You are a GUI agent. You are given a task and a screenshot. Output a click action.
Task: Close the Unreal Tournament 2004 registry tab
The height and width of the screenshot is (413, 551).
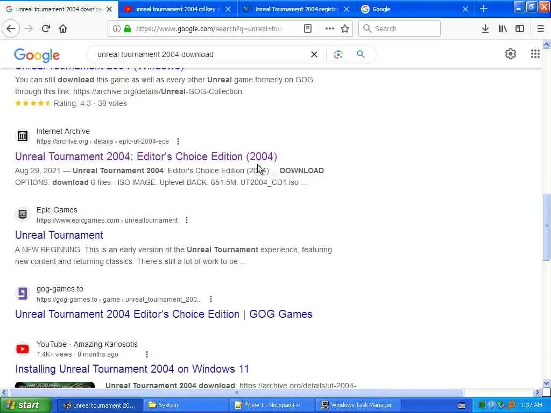(x=347, y=9)
